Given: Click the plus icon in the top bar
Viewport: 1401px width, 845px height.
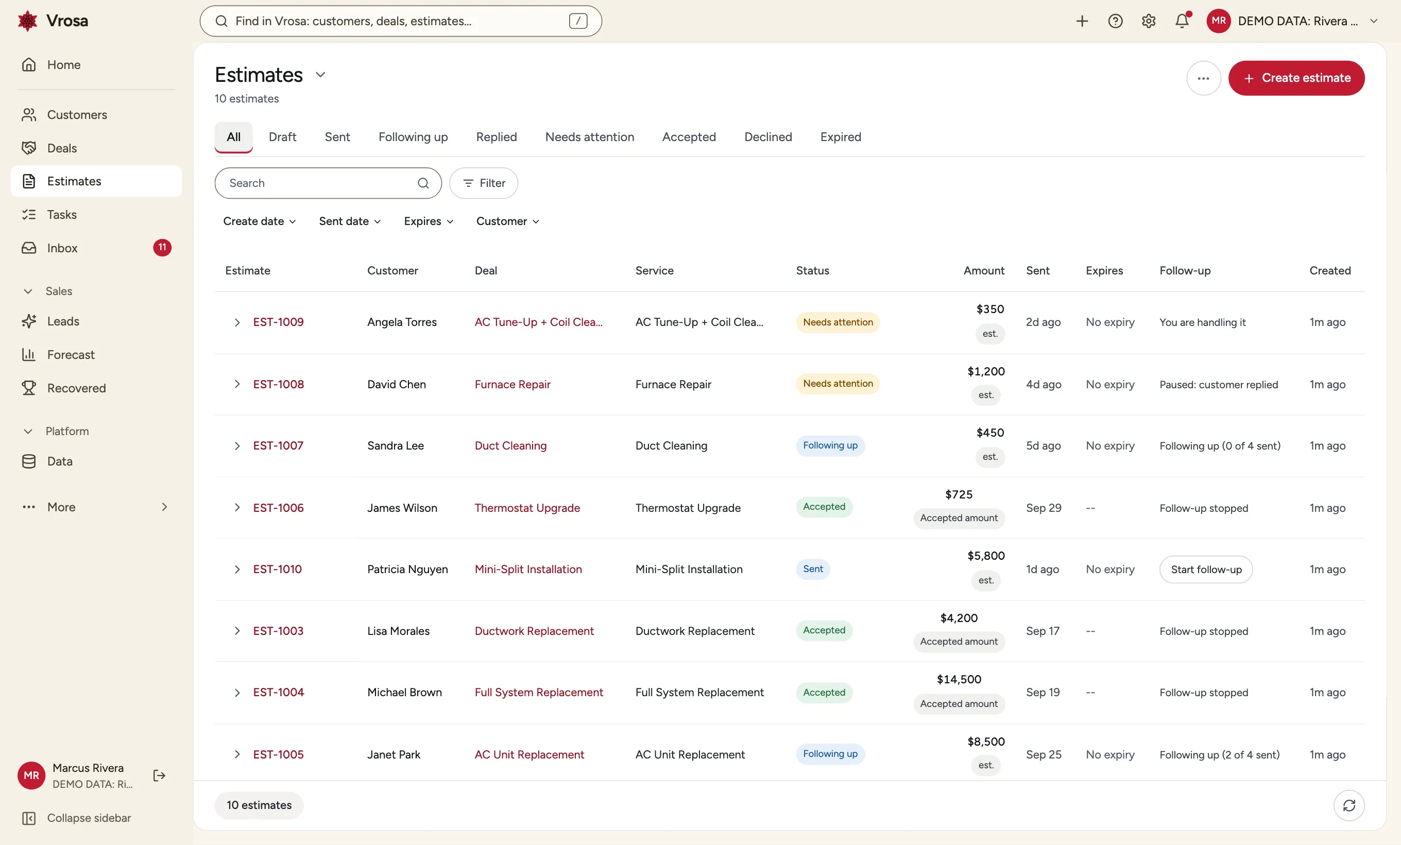Looking at the screenshot, I should coord(1082,21).
